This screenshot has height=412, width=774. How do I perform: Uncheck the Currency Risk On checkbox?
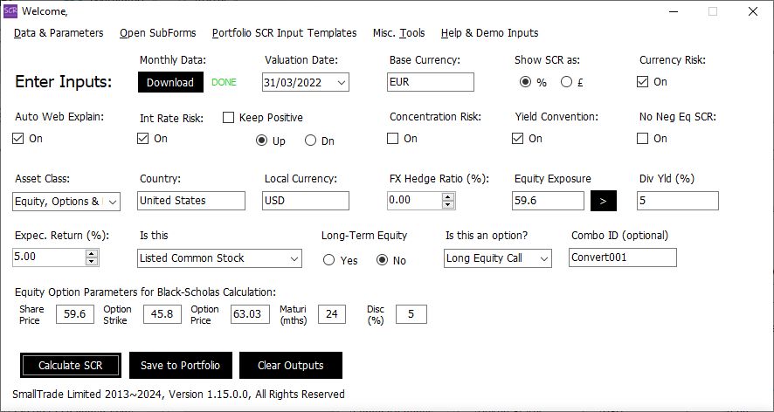[643, 82]
